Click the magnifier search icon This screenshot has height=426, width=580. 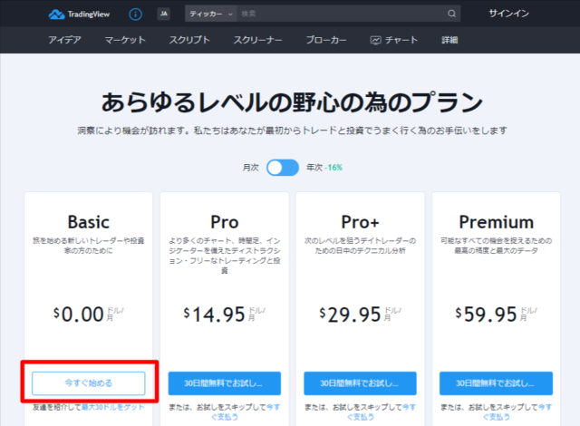[x=451, y=15]
